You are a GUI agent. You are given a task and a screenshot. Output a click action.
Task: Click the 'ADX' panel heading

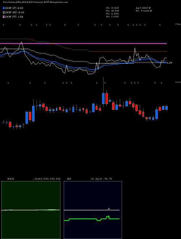(x=69, y=179)
